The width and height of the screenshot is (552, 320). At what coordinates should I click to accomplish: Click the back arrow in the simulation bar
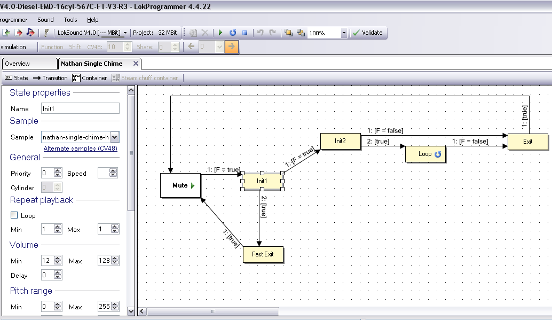tap(191, 46)
